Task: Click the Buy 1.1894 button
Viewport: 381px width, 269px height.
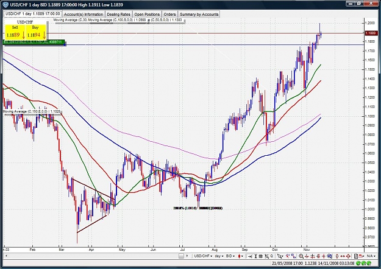Action: pyautogui.click(x=36, y=32)
